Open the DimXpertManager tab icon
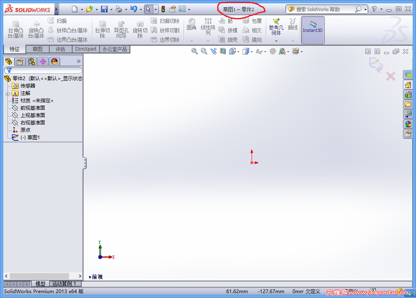 click(x=43, y=61)
